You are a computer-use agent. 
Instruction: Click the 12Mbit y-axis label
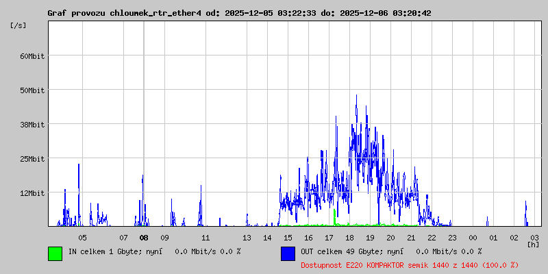pyautogui.click(x=32, y=193)
